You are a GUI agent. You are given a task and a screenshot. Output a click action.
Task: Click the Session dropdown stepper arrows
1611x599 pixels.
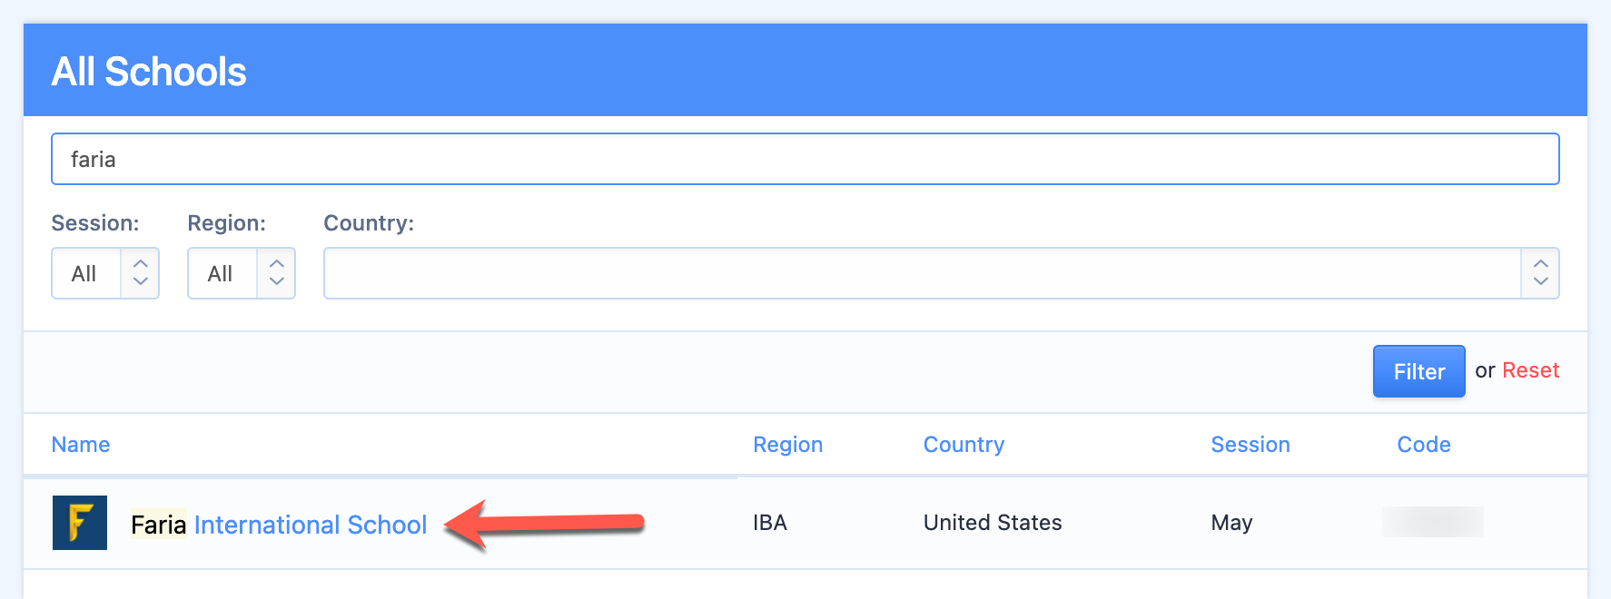(x=141, y=273)
